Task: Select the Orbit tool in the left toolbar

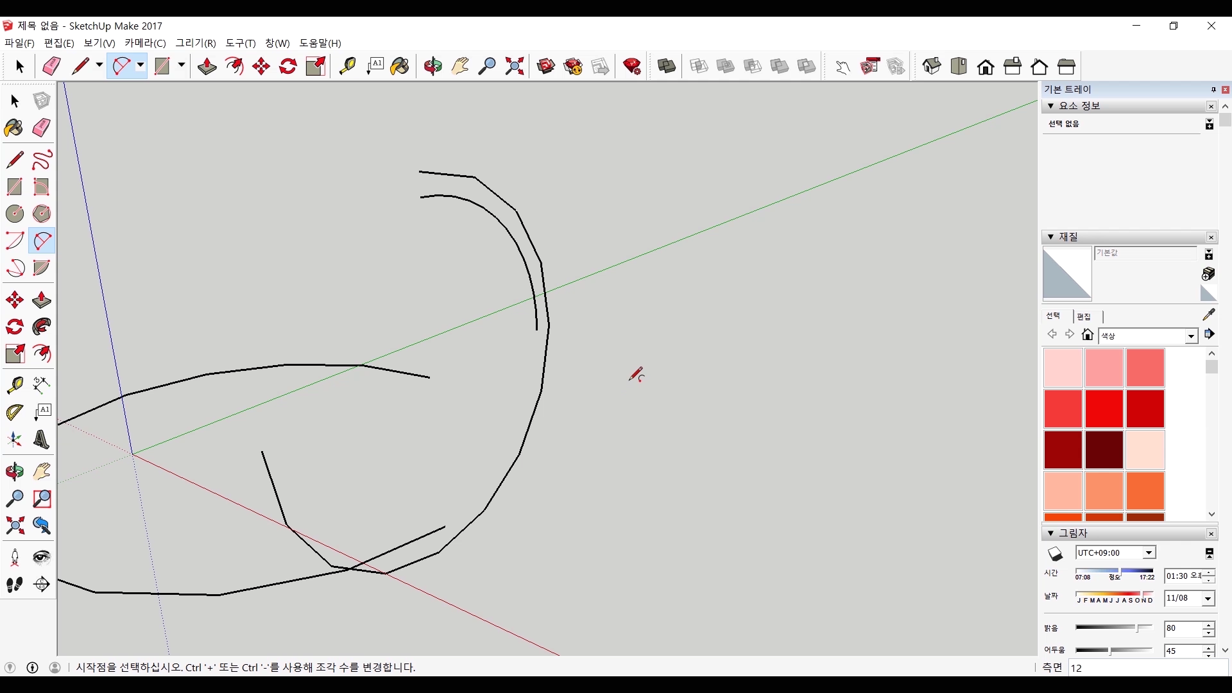Action: [14, 472]
